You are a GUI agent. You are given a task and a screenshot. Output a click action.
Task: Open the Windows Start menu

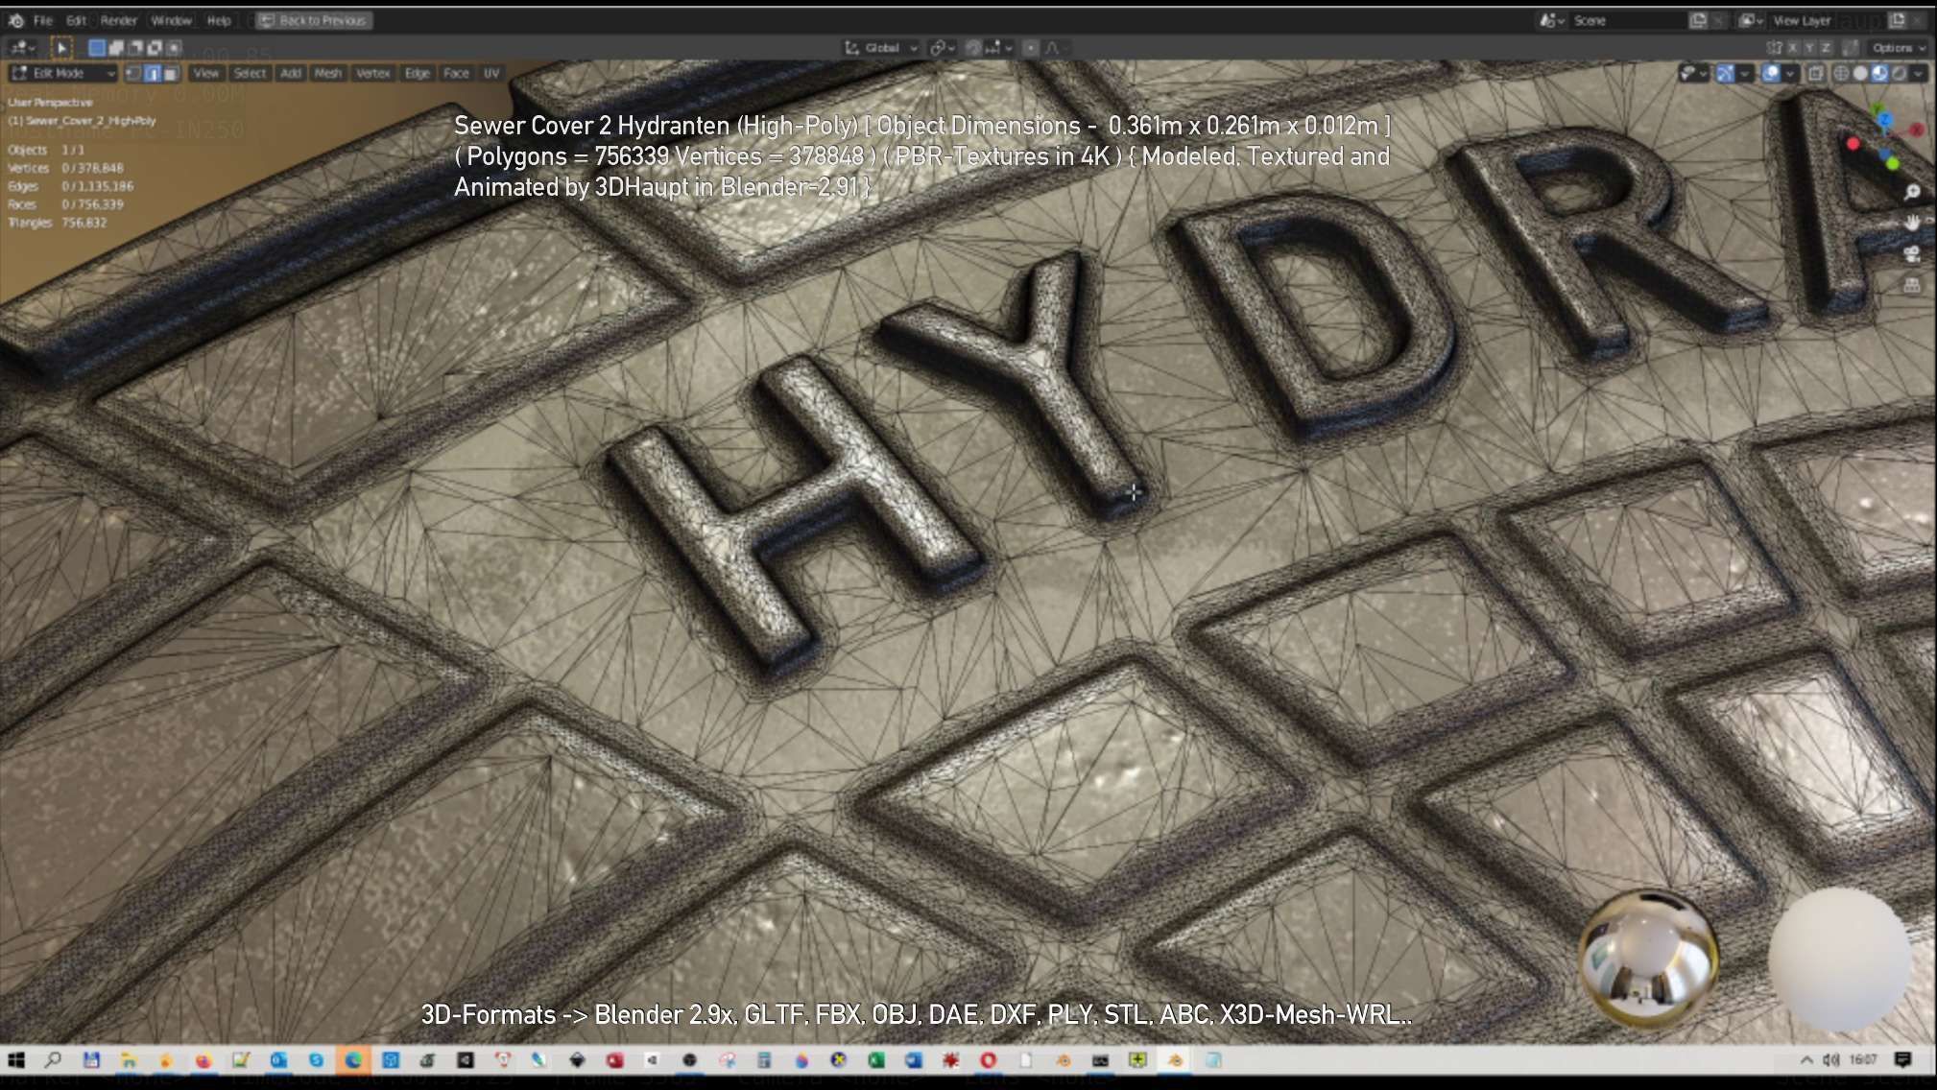click(16, 1060)
